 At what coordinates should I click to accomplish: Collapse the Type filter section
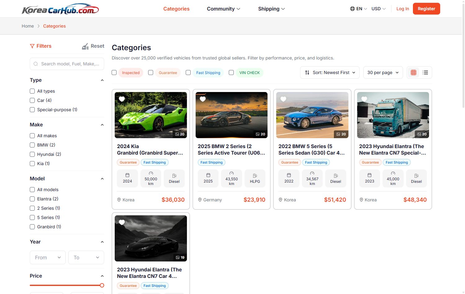pyautogui.click(x=102, y=80)
